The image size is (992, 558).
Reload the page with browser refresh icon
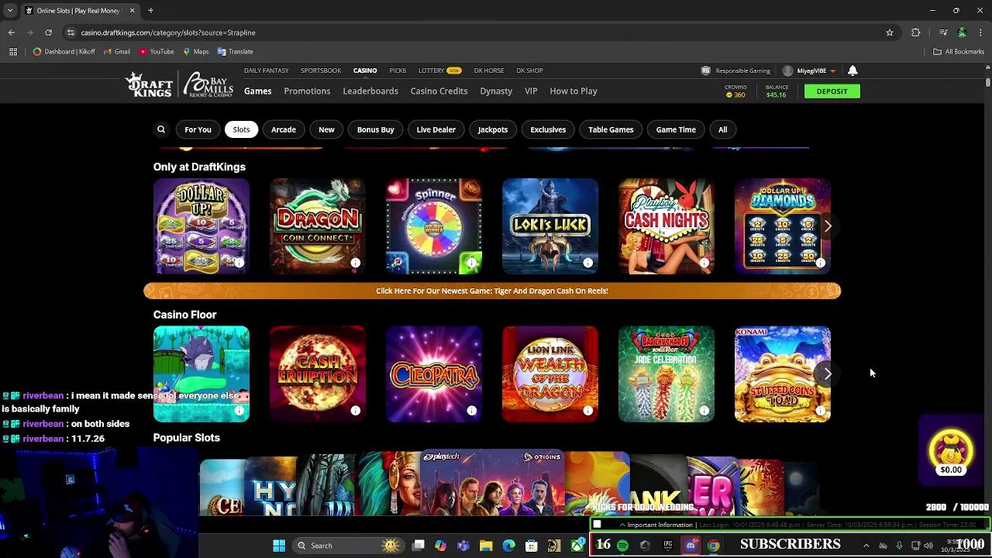point(48,33)
